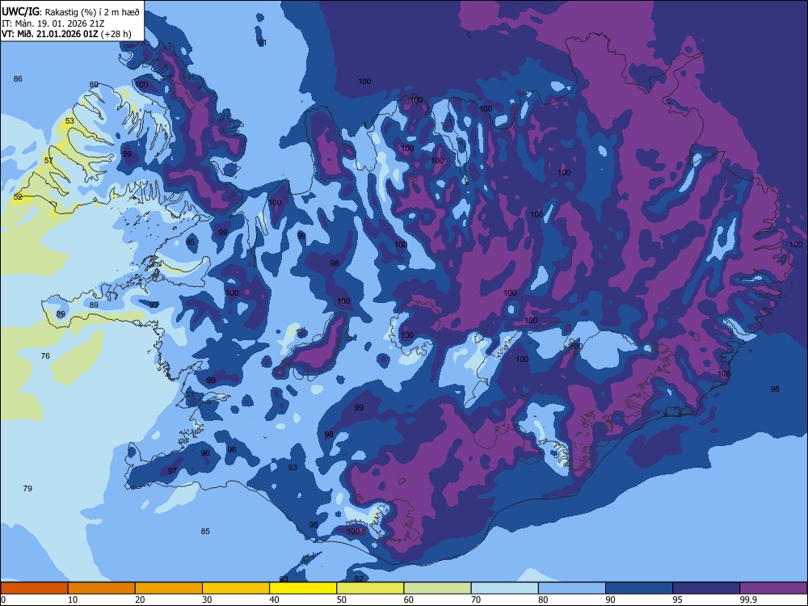Viewport: 808px width, 606px height.
Task: Click the 50–60 yellow-green legend swatch
Action: 370,588
